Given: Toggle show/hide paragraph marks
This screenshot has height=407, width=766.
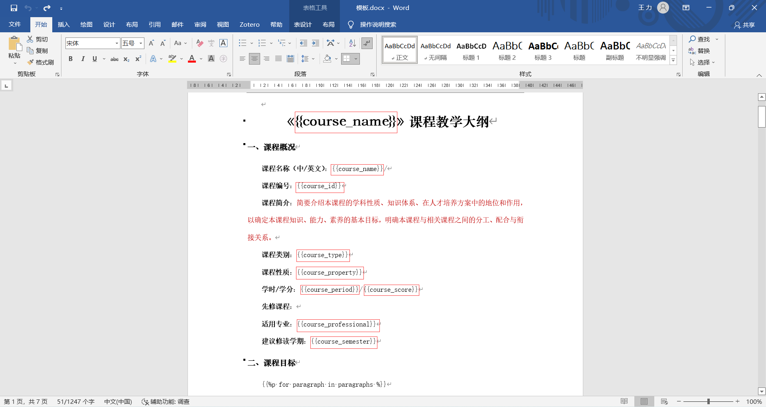Looking at the screenshot, I should click(367, 43).
